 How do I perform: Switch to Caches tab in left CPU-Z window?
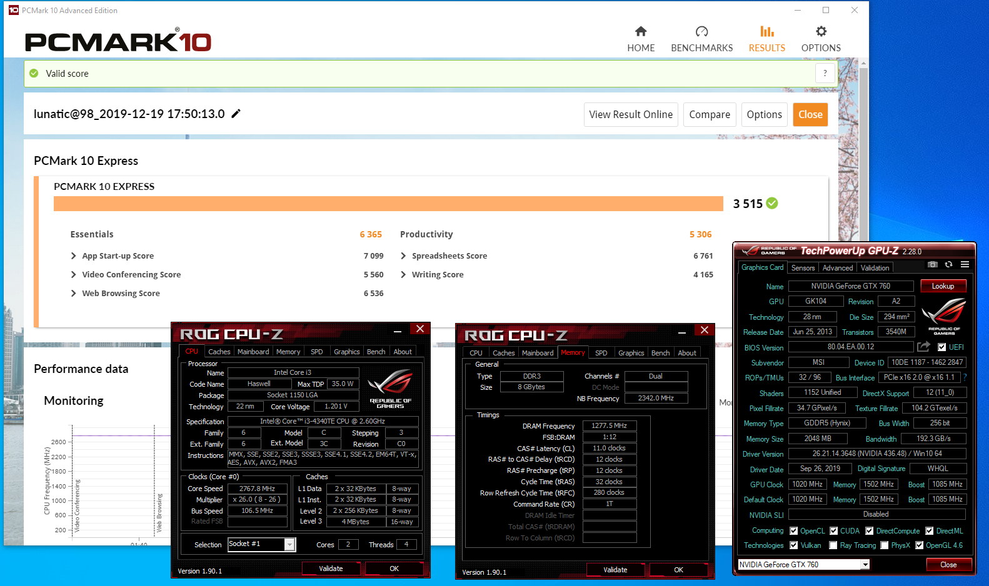[219, 352]
